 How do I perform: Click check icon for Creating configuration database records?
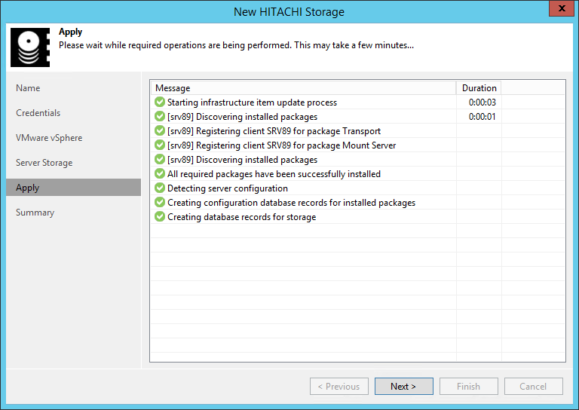click(160, 203)
